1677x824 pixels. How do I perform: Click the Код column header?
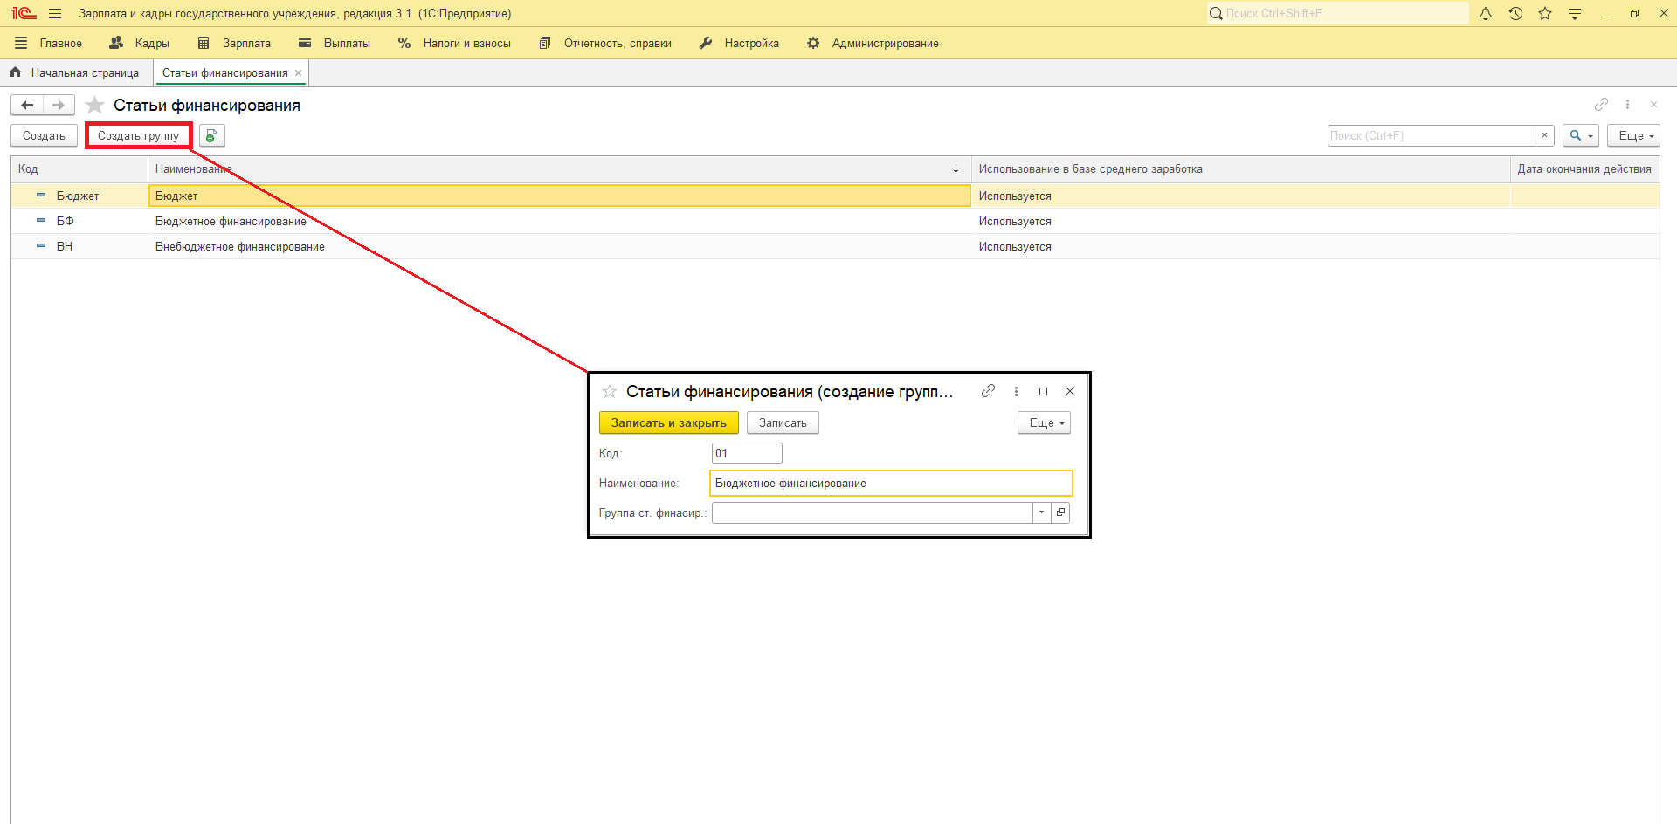[x=79, y=169]
